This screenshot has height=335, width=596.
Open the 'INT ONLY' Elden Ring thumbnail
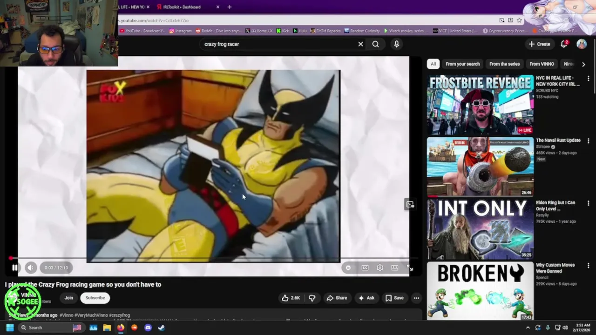480,229
